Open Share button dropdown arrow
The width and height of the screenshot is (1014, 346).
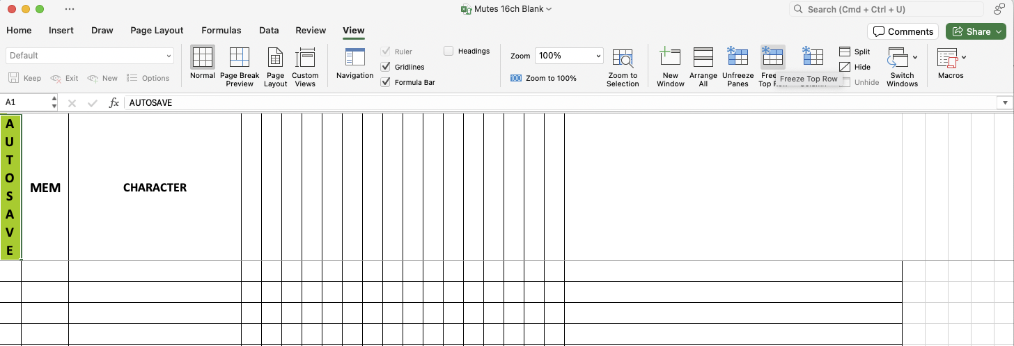pyautogui.click(x=998, y=31)
